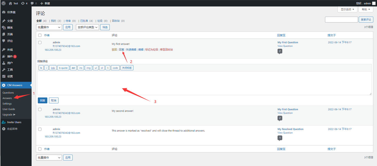This screenshot has height=166, width=377.
Task: Click the top 应用 apply button
Action: [68, 27]
